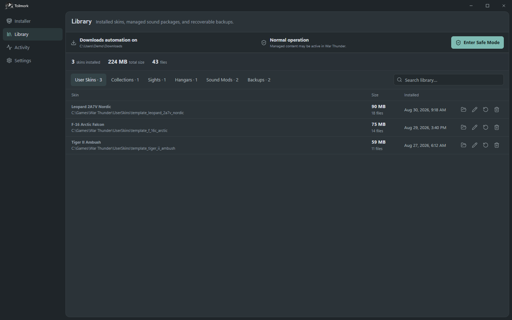Select the User Skins tab
Screen dimensions: 512x320
(x=89, y=80)
